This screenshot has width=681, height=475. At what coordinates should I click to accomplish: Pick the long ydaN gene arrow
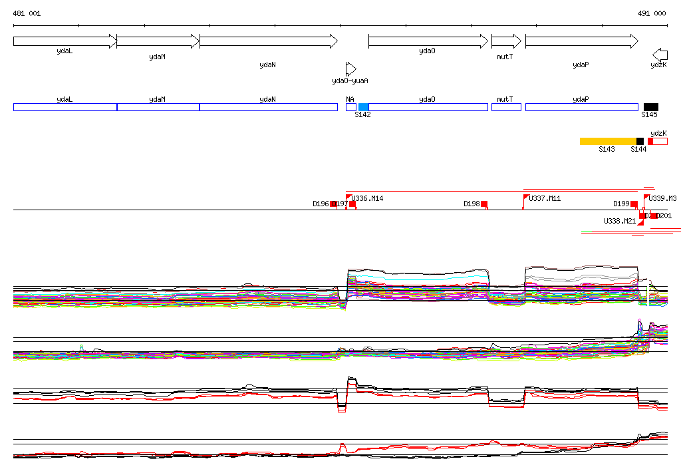pos(269,41)
